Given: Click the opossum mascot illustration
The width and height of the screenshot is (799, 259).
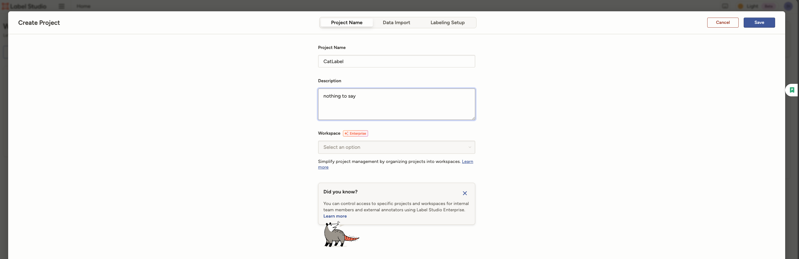Looking at the screenshot, I should click(x=339, y=235).
